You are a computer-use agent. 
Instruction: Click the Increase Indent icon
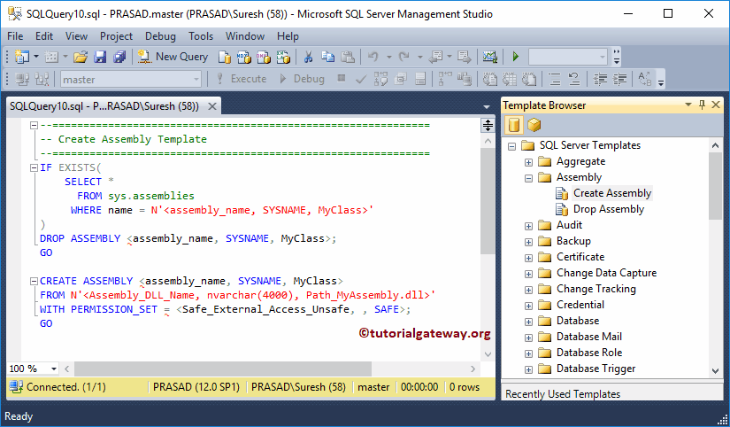point(620,80)
